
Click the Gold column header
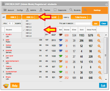point(82,30)
